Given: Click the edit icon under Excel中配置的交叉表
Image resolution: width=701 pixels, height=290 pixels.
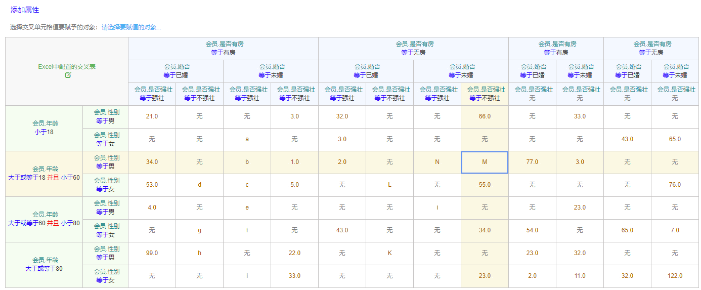Looking at the screenshot, I should tap(68, 75).
